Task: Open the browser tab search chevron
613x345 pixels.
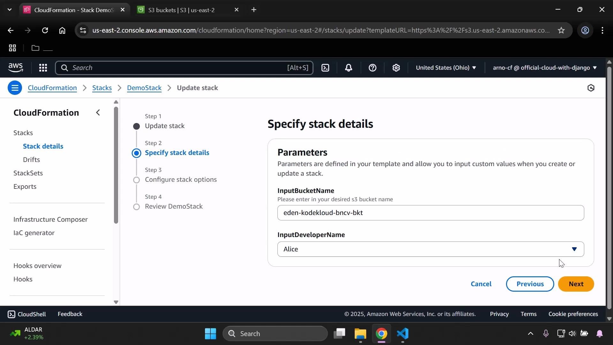Action: pyautogui.click(x=10, y=10)
